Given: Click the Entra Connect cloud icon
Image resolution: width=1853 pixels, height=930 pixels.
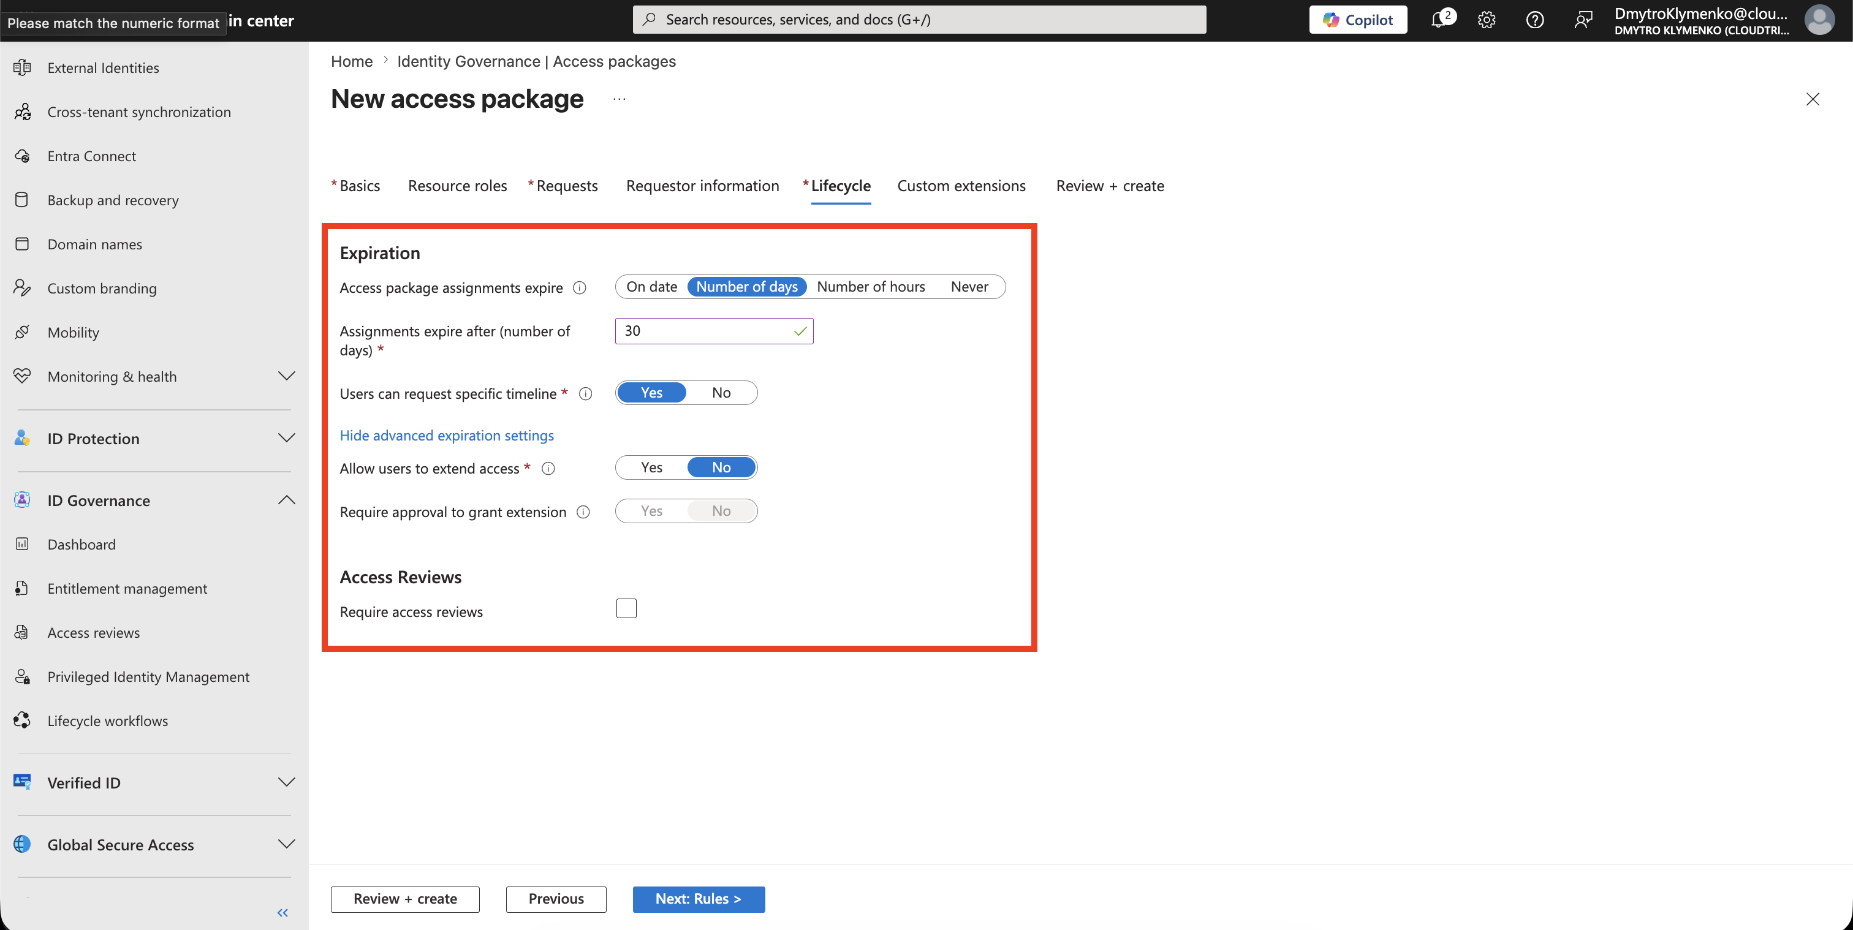Looking at the screenshot, I should tap(22, 156).
